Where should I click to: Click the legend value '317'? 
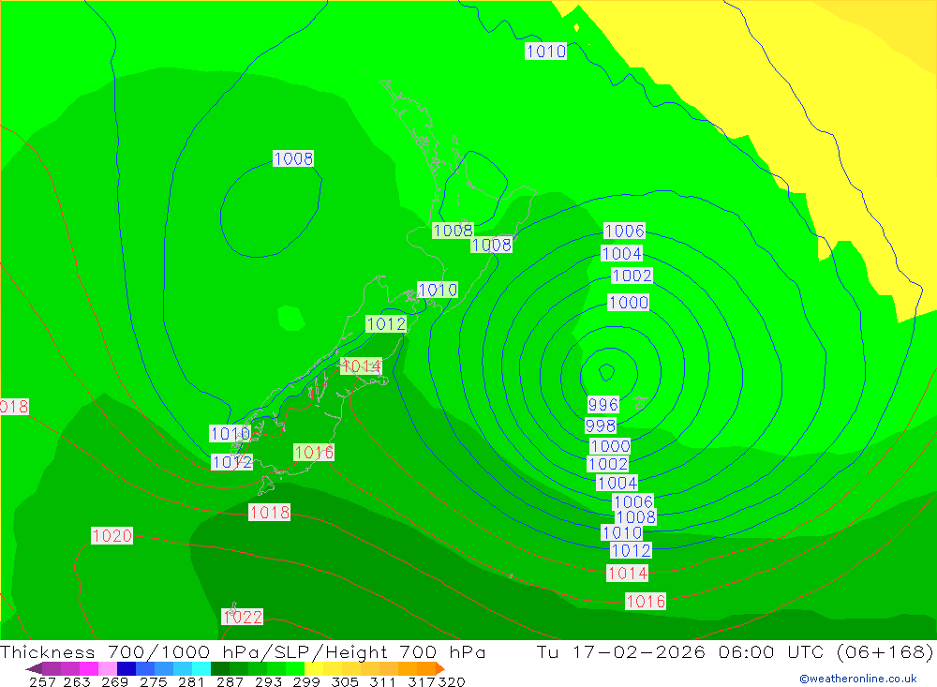pos(422,681)
